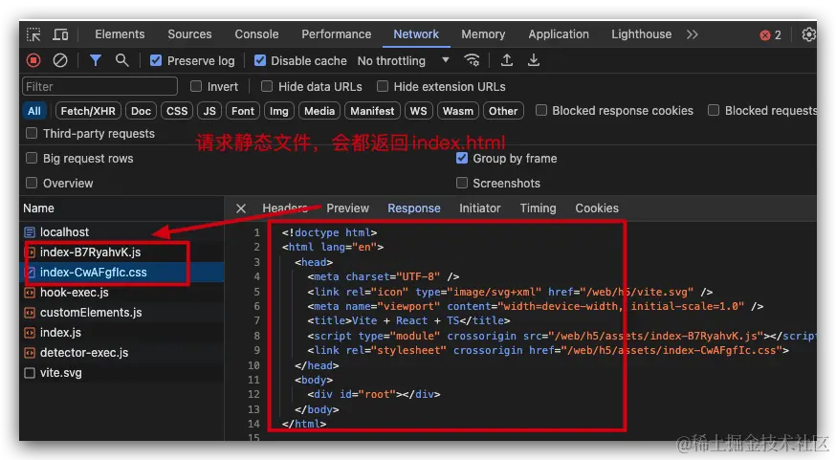Viewport: 836px width, 460px height.
Task: Open the errors counter showing 2
Action: tap(770, 35)
